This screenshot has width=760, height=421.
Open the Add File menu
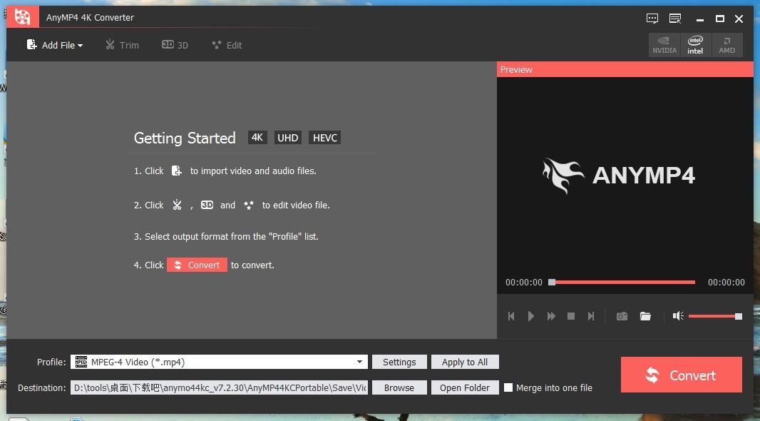(54, 45)
